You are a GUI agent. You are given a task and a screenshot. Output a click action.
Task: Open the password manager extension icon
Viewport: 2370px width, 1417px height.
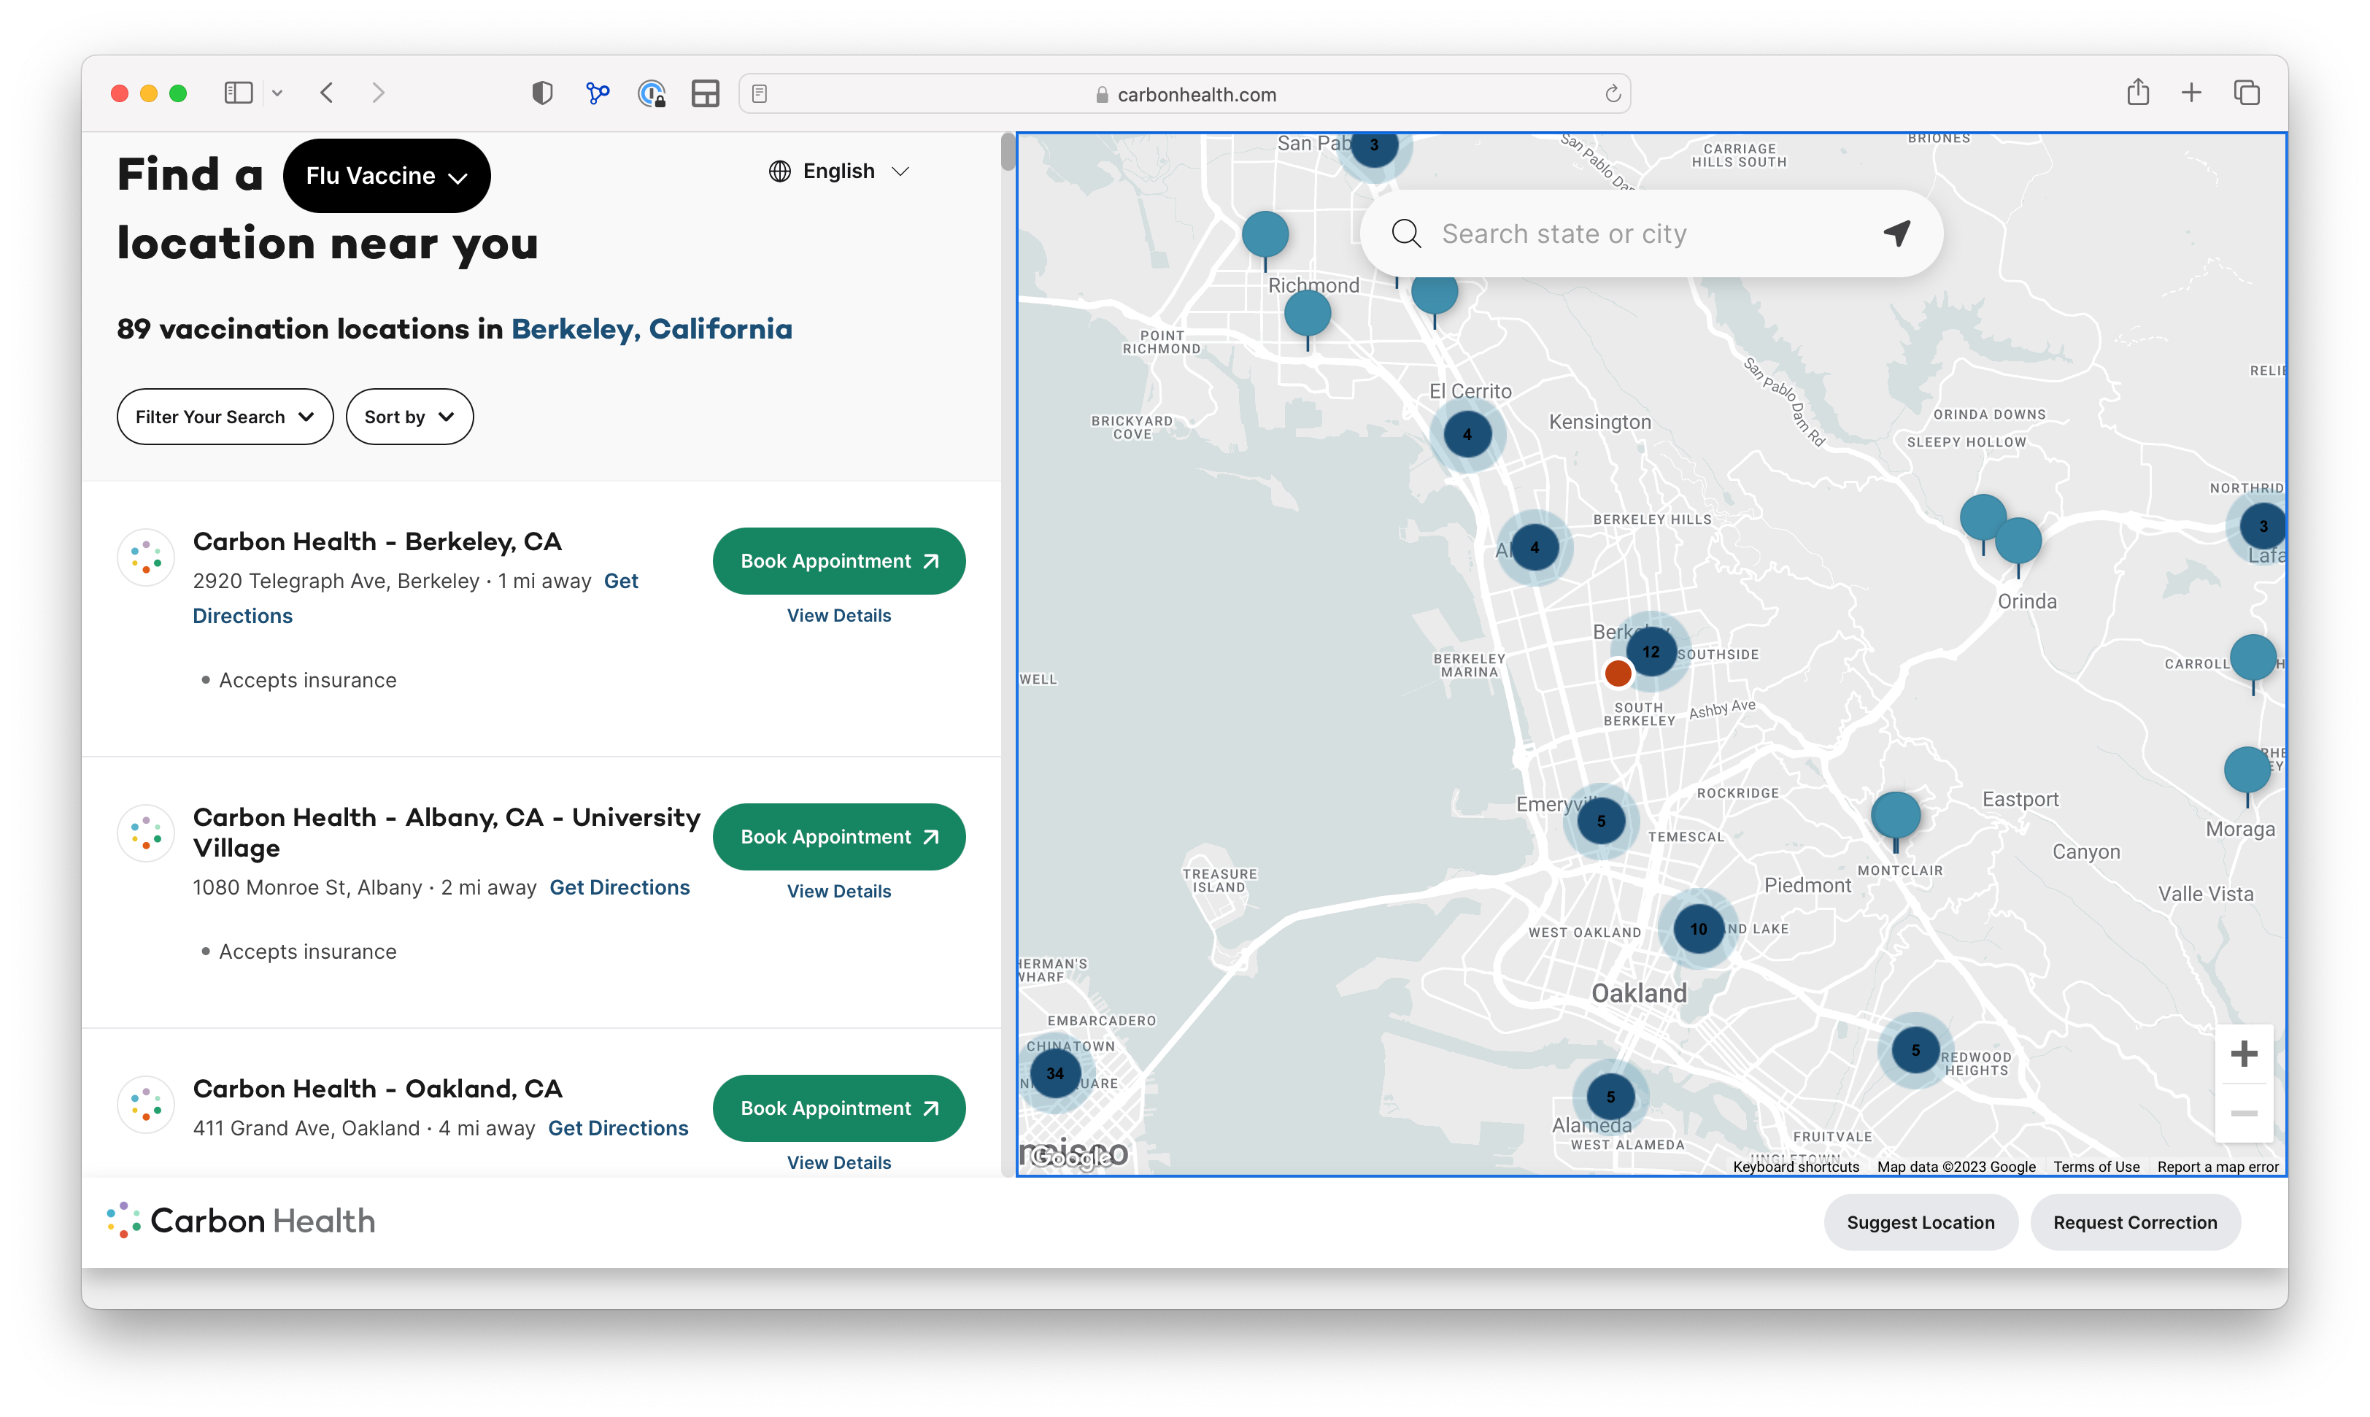pos(651,93)
